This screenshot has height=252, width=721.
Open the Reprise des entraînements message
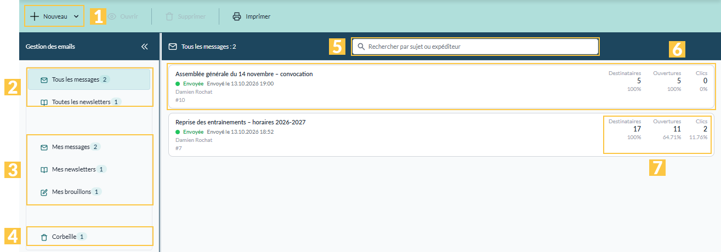pos(441,135)
